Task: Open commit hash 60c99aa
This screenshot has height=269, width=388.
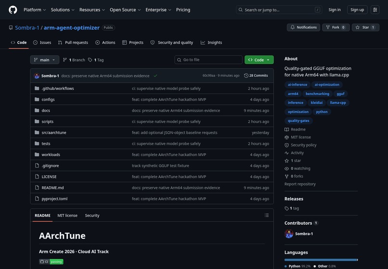Action: (x=208, y=75)
